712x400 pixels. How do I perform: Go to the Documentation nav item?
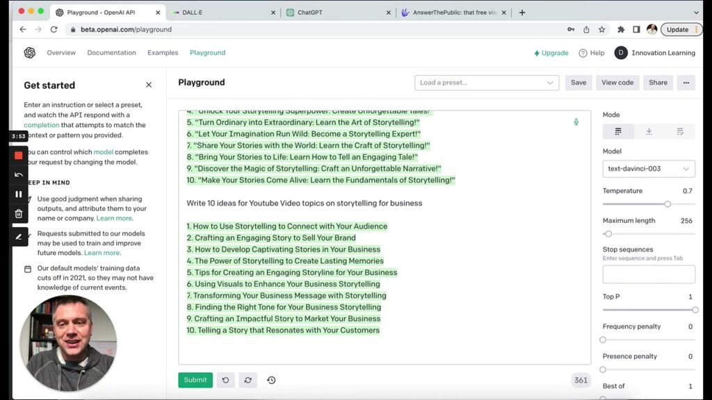pos(111,53)
